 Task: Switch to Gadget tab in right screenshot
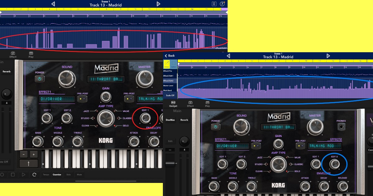(173, 104)
